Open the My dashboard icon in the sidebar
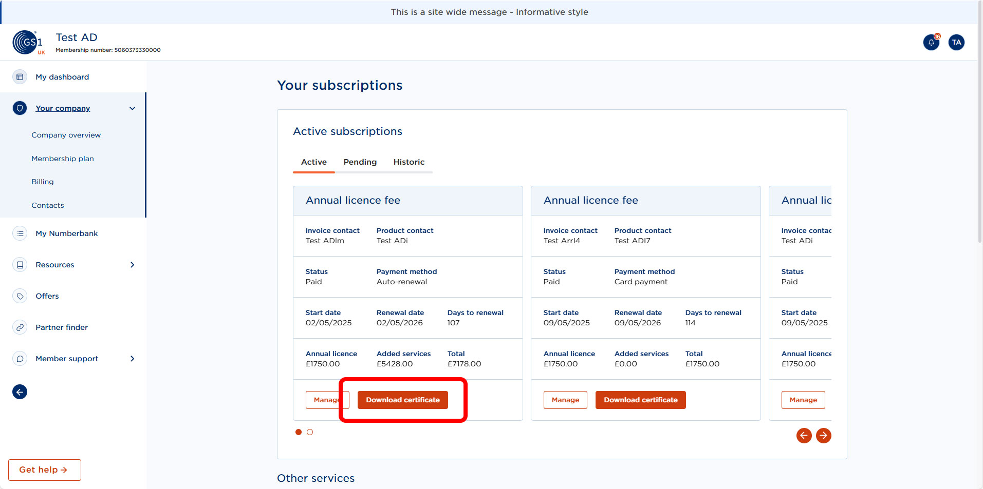This screenshot has height=489, width=983. [x=20, y=76]
